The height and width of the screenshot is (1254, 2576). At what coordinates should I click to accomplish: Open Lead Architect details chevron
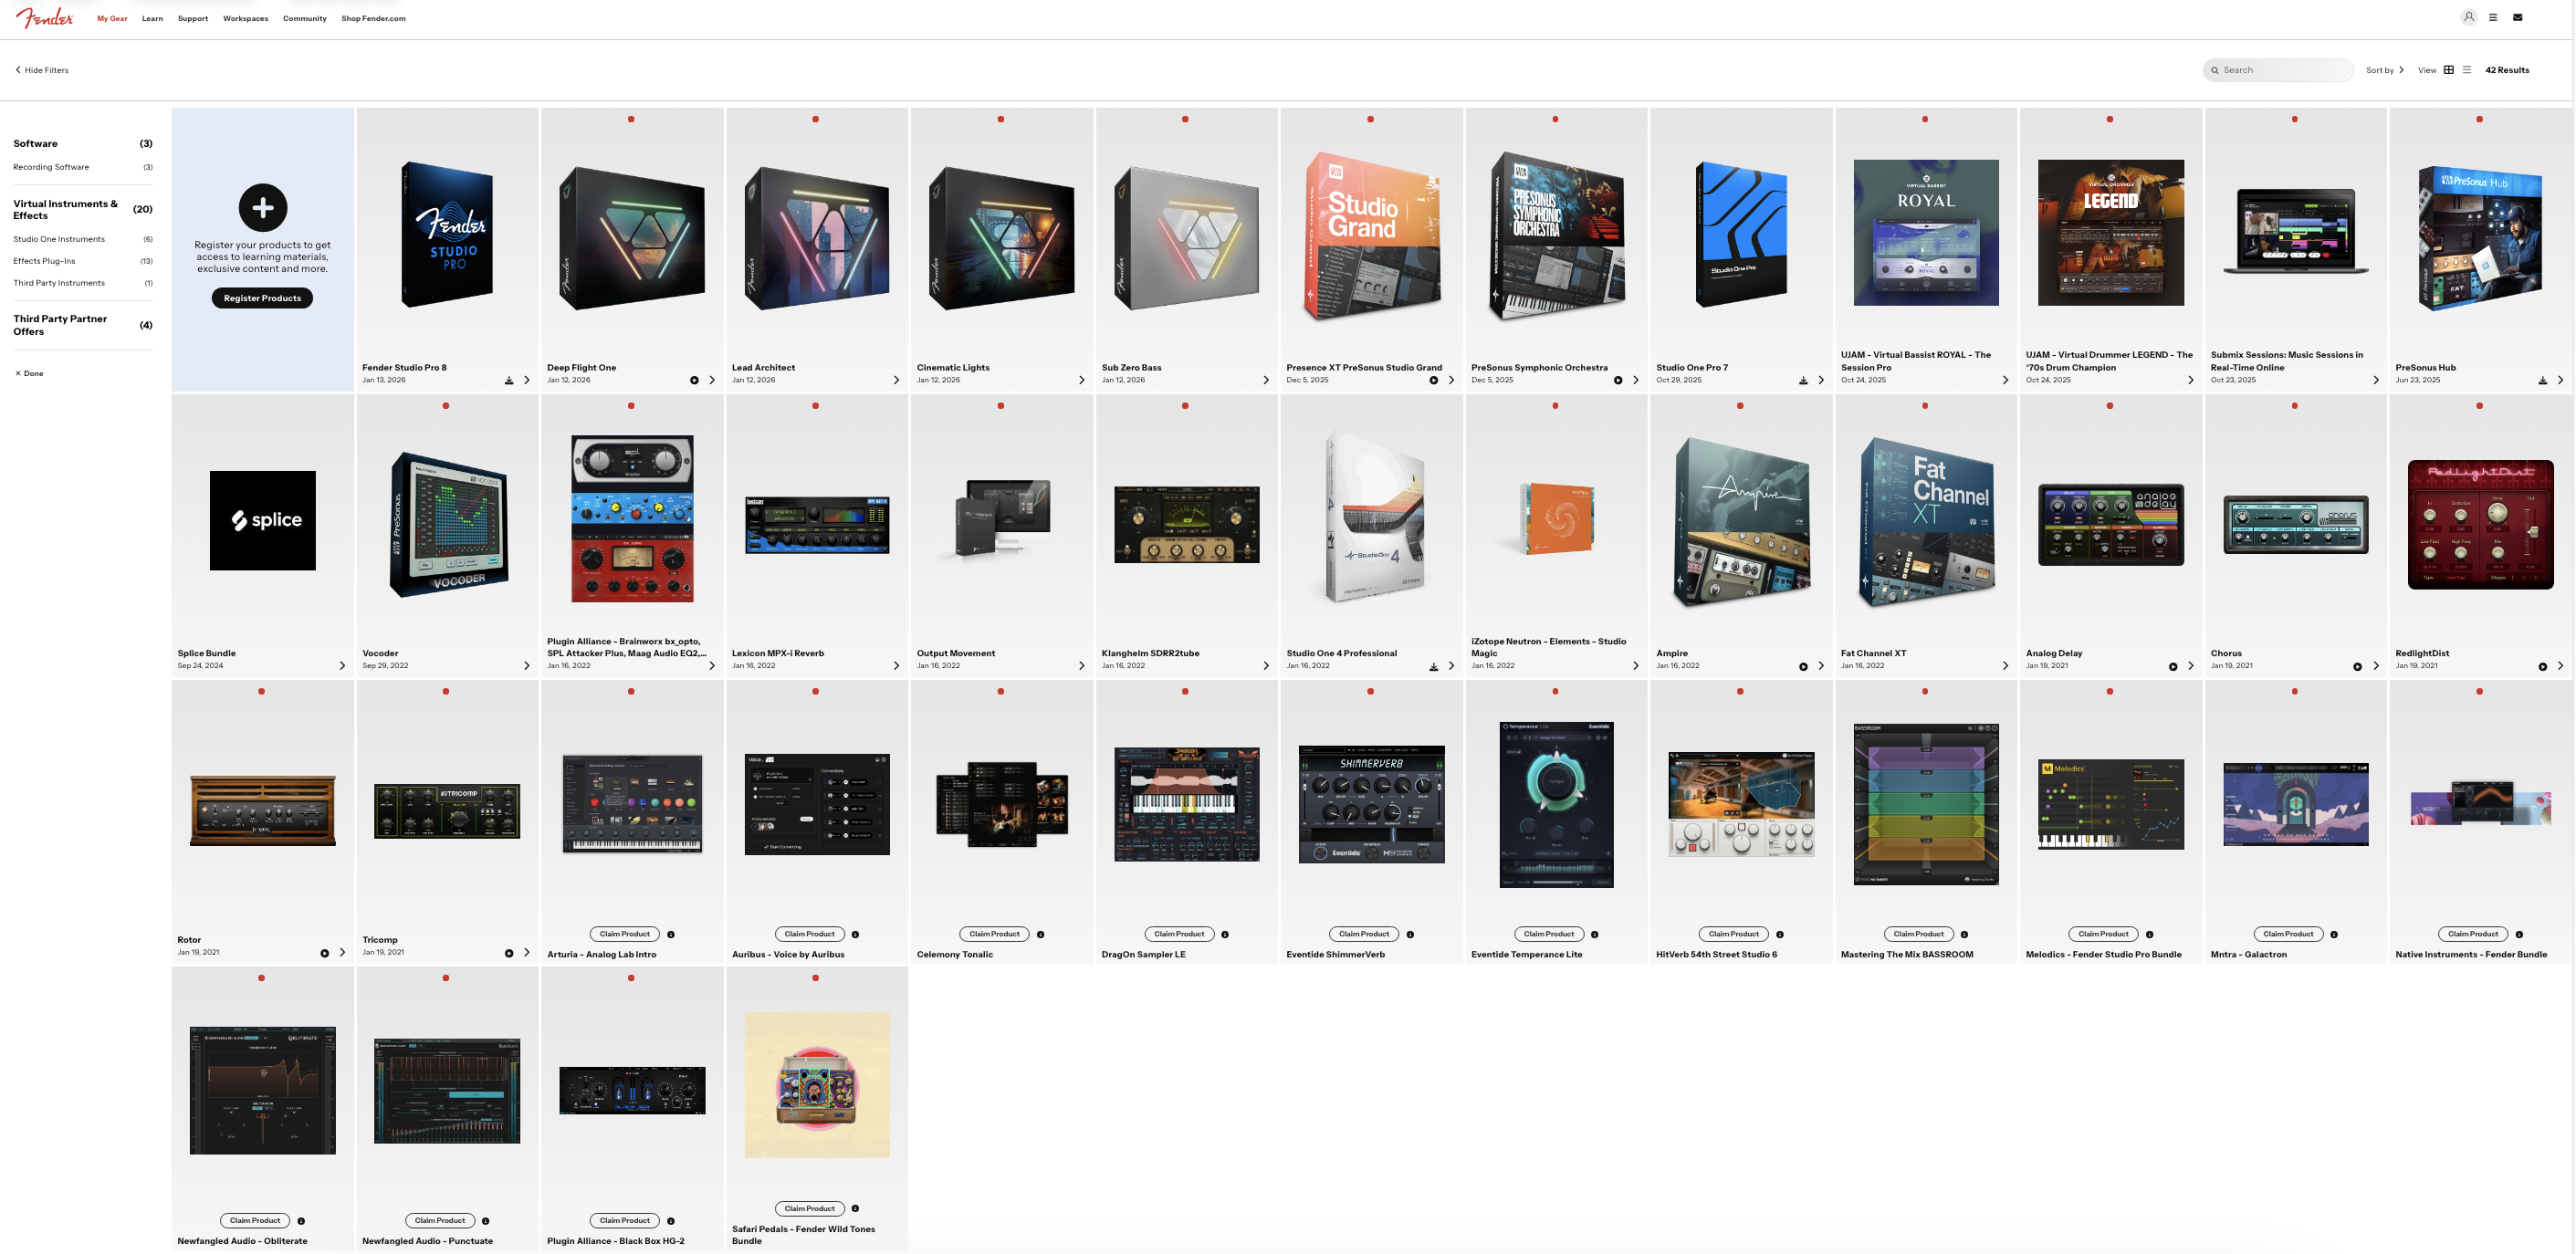[x=896, y=380]
